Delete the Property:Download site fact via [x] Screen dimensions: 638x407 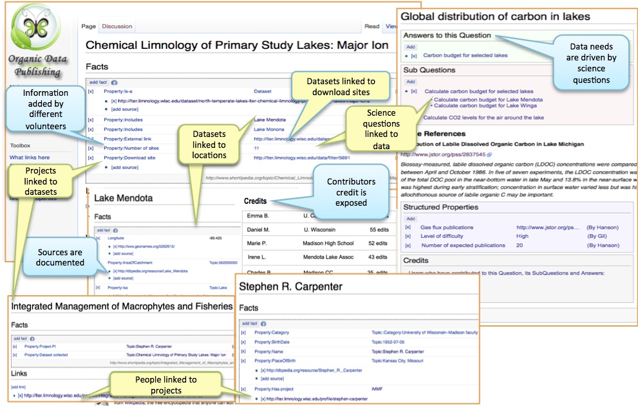pyautogui.click(x=91, y=158)
